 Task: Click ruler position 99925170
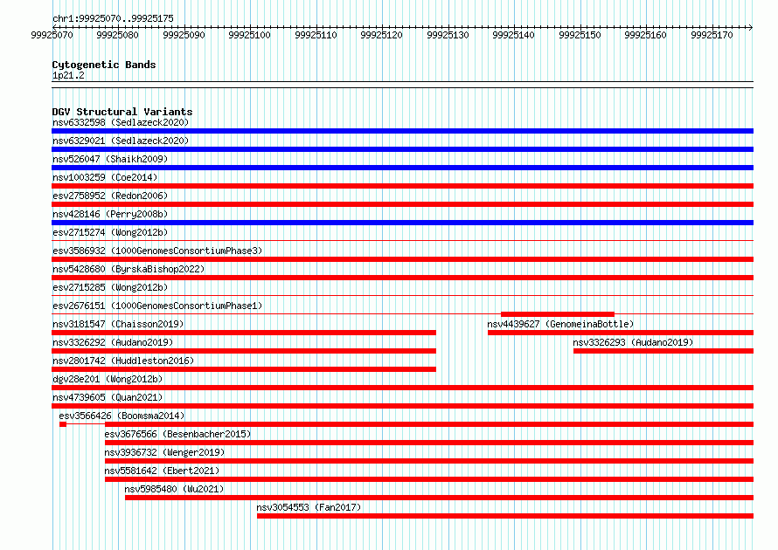[x=712, y=35]
